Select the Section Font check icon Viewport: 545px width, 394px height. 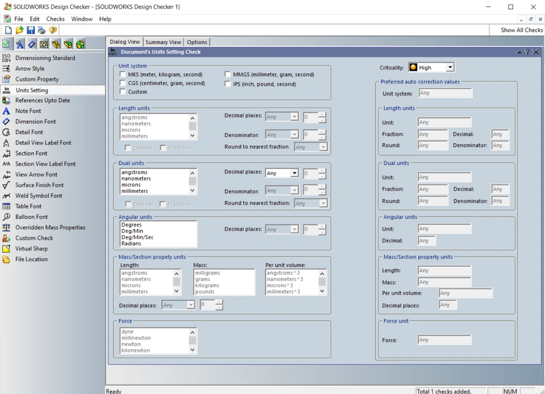6,154
